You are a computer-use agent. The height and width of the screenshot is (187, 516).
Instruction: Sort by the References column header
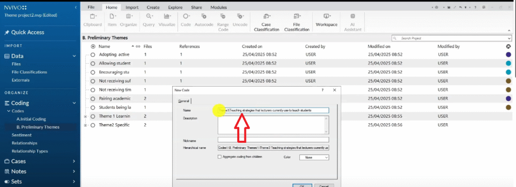click(189, 47)
